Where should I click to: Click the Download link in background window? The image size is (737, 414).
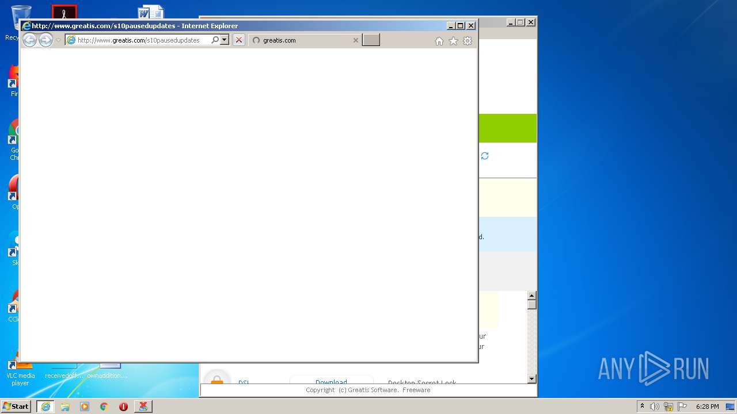point(331,382)
